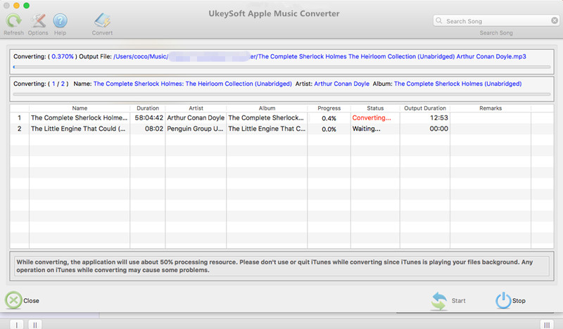Click output duration "12:53"
The height and width of the screenshot is (329, 563).
[439, 117]
